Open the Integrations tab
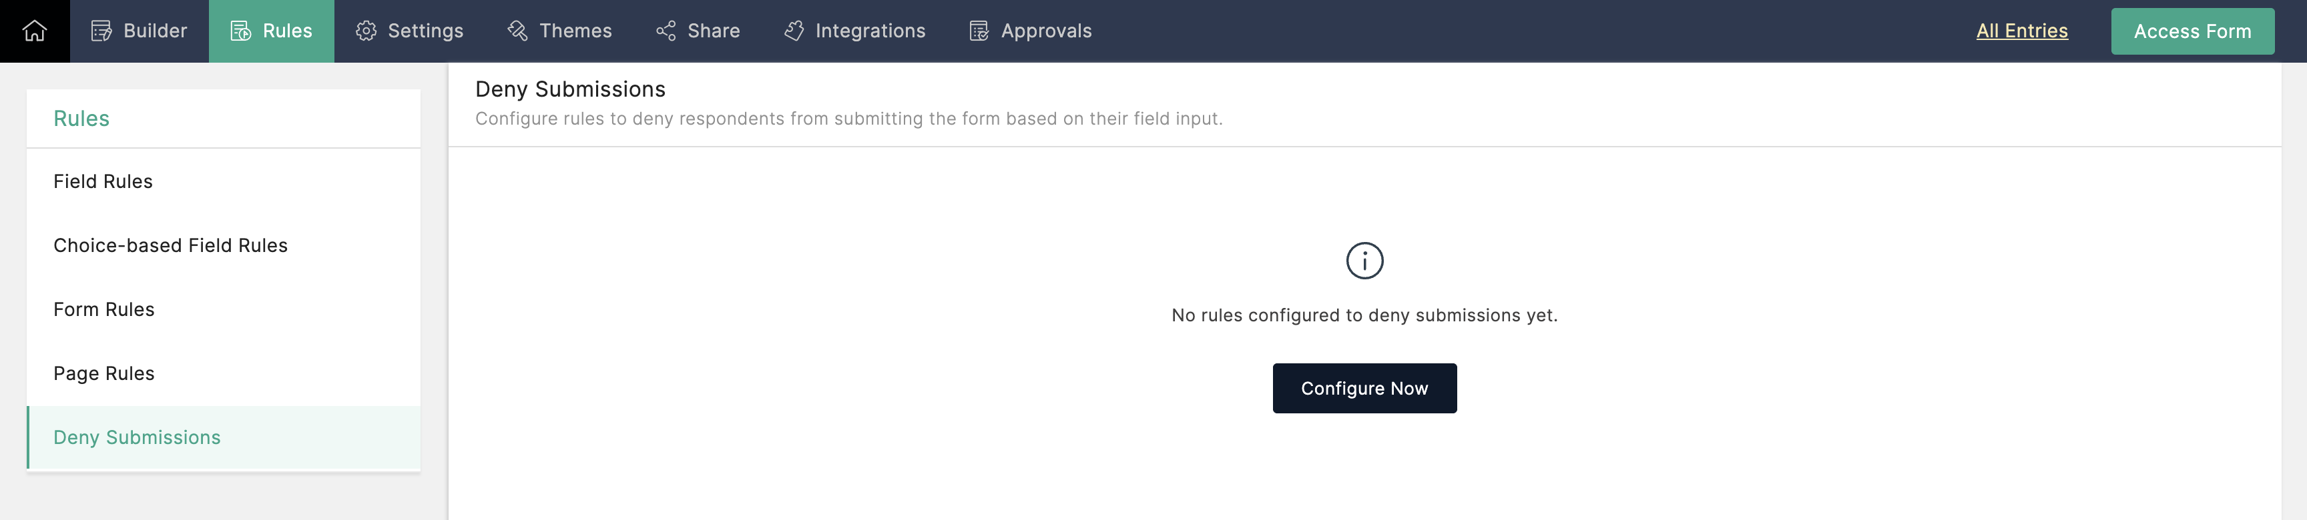The width and height of the screenshot is (2307, 520). coord(870,31)
